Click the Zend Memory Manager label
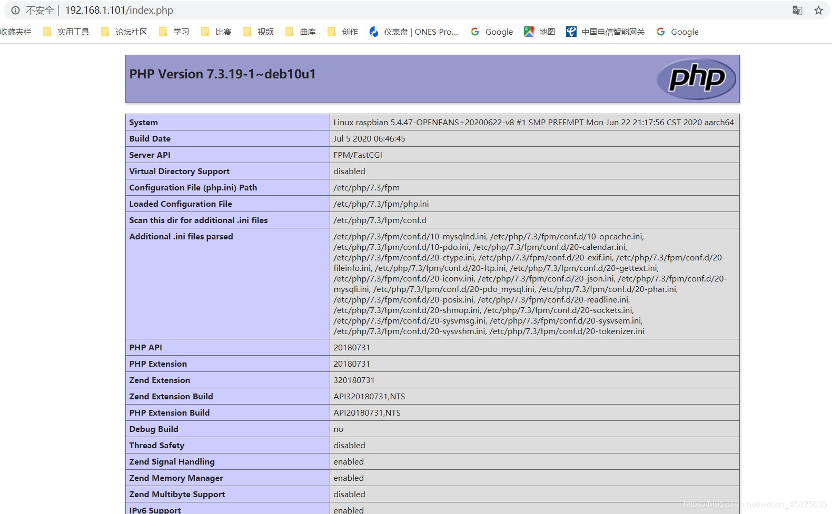The width and height of the screenshot is (832, 514). click(176, 478)
